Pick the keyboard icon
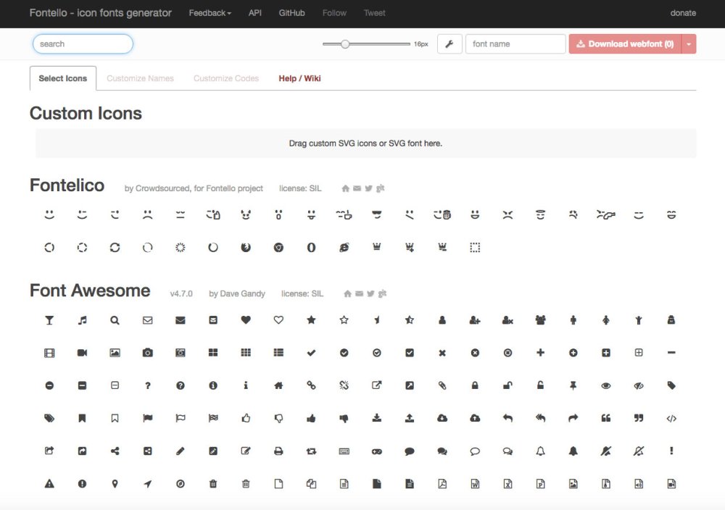The height and width of the screenshot is (510, 725). [344, 451]
